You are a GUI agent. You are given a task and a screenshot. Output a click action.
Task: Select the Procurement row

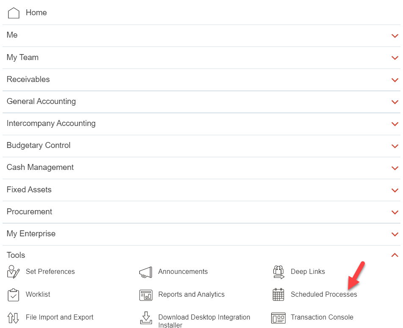point(29,212)
